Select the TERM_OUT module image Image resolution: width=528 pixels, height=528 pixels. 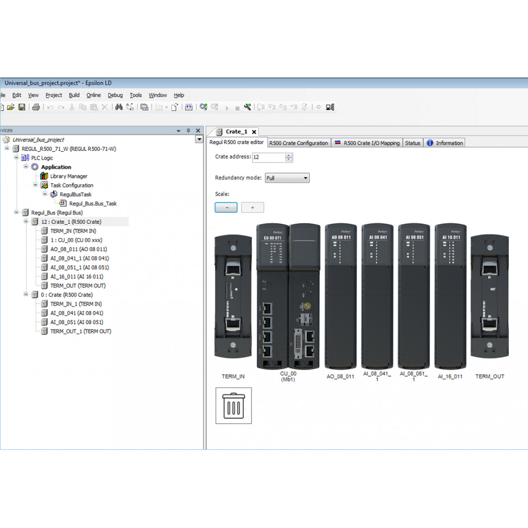(x=490, y=296)
